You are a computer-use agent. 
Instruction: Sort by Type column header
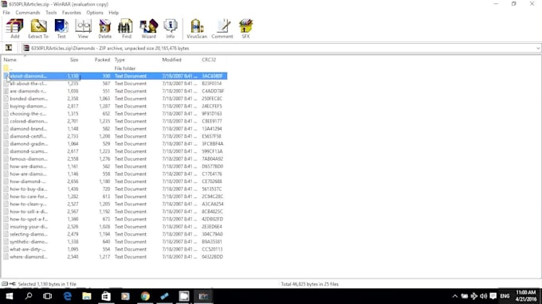coord(120,60)
